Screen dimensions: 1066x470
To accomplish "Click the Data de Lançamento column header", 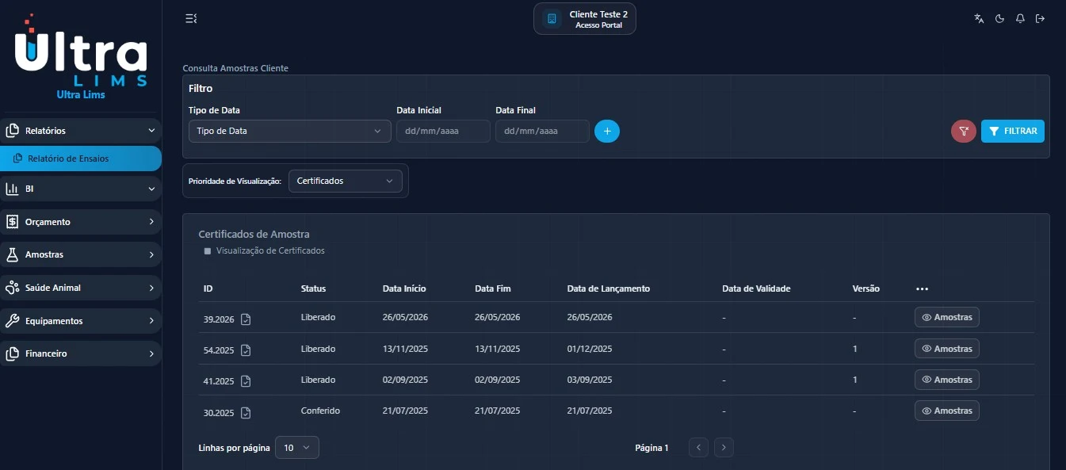I will click(609, 288).
